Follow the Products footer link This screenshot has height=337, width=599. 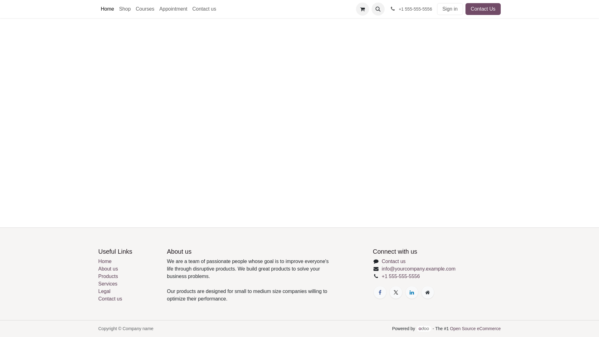[108, 276]
